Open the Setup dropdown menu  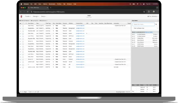point(43,16)
